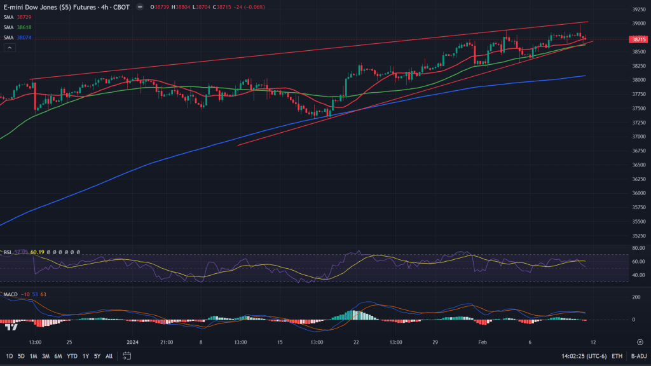This screenshot has height=366, width=651.
Task: Select the RSI indicator label
Action: click(8, 252)
